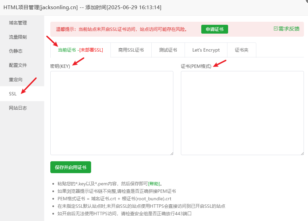Image resolution: width=308 pixels, height=221 pixels.
Task: Open the 域名管理 sidebar section
Action: point(18,23)
